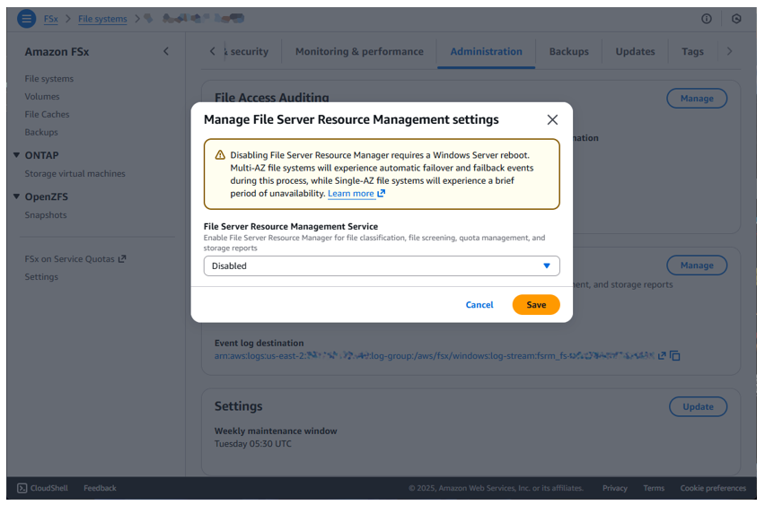Open Storage virtual machines
This screenshot has height=505, width=765.
(75, 174)
